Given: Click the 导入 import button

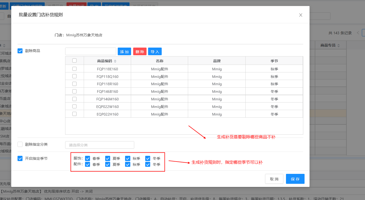Looking at the screenshot, I should click(x=155, y=52).
